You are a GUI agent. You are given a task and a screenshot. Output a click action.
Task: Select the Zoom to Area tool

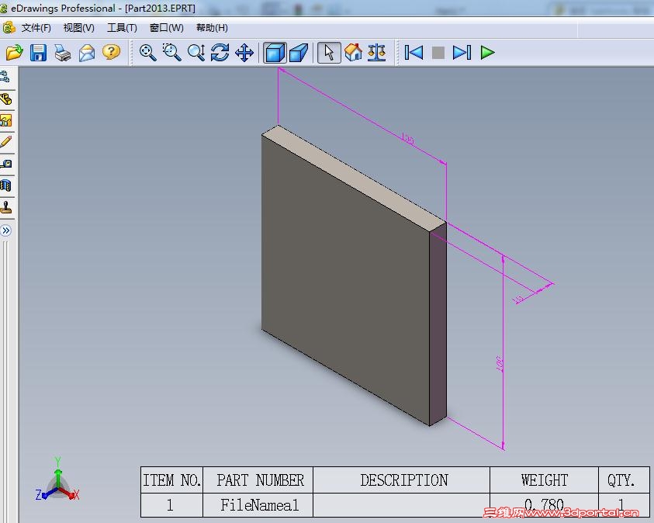point(172,53)
